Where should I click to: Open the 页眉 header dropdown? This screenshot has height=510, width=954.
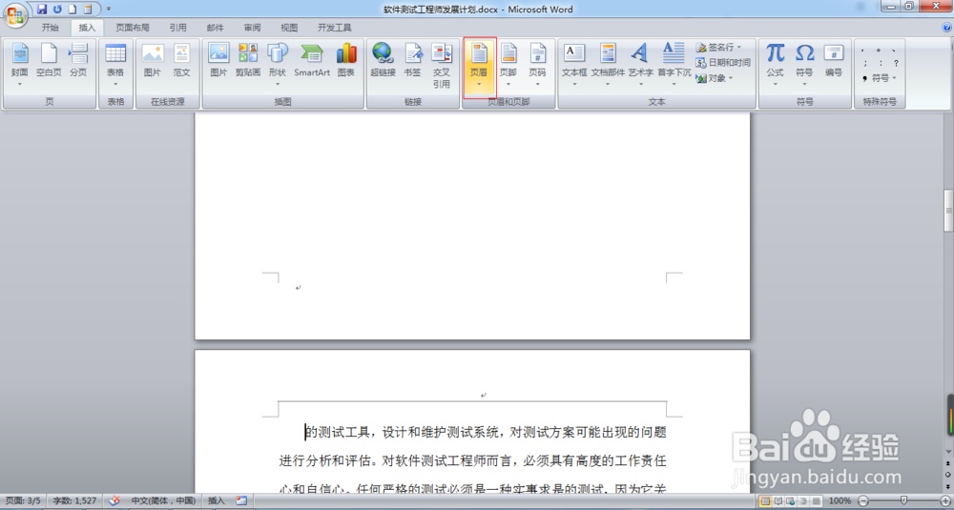(480, 67)
